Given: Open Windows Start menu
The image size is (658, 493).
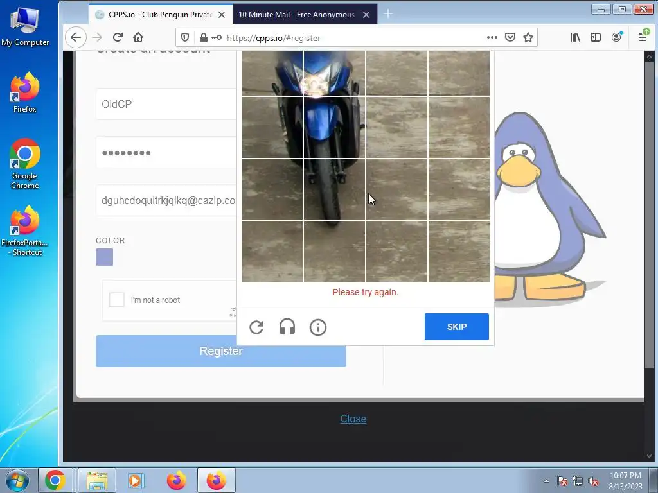Looking at the screenshot, I should [x=17, y=480].
